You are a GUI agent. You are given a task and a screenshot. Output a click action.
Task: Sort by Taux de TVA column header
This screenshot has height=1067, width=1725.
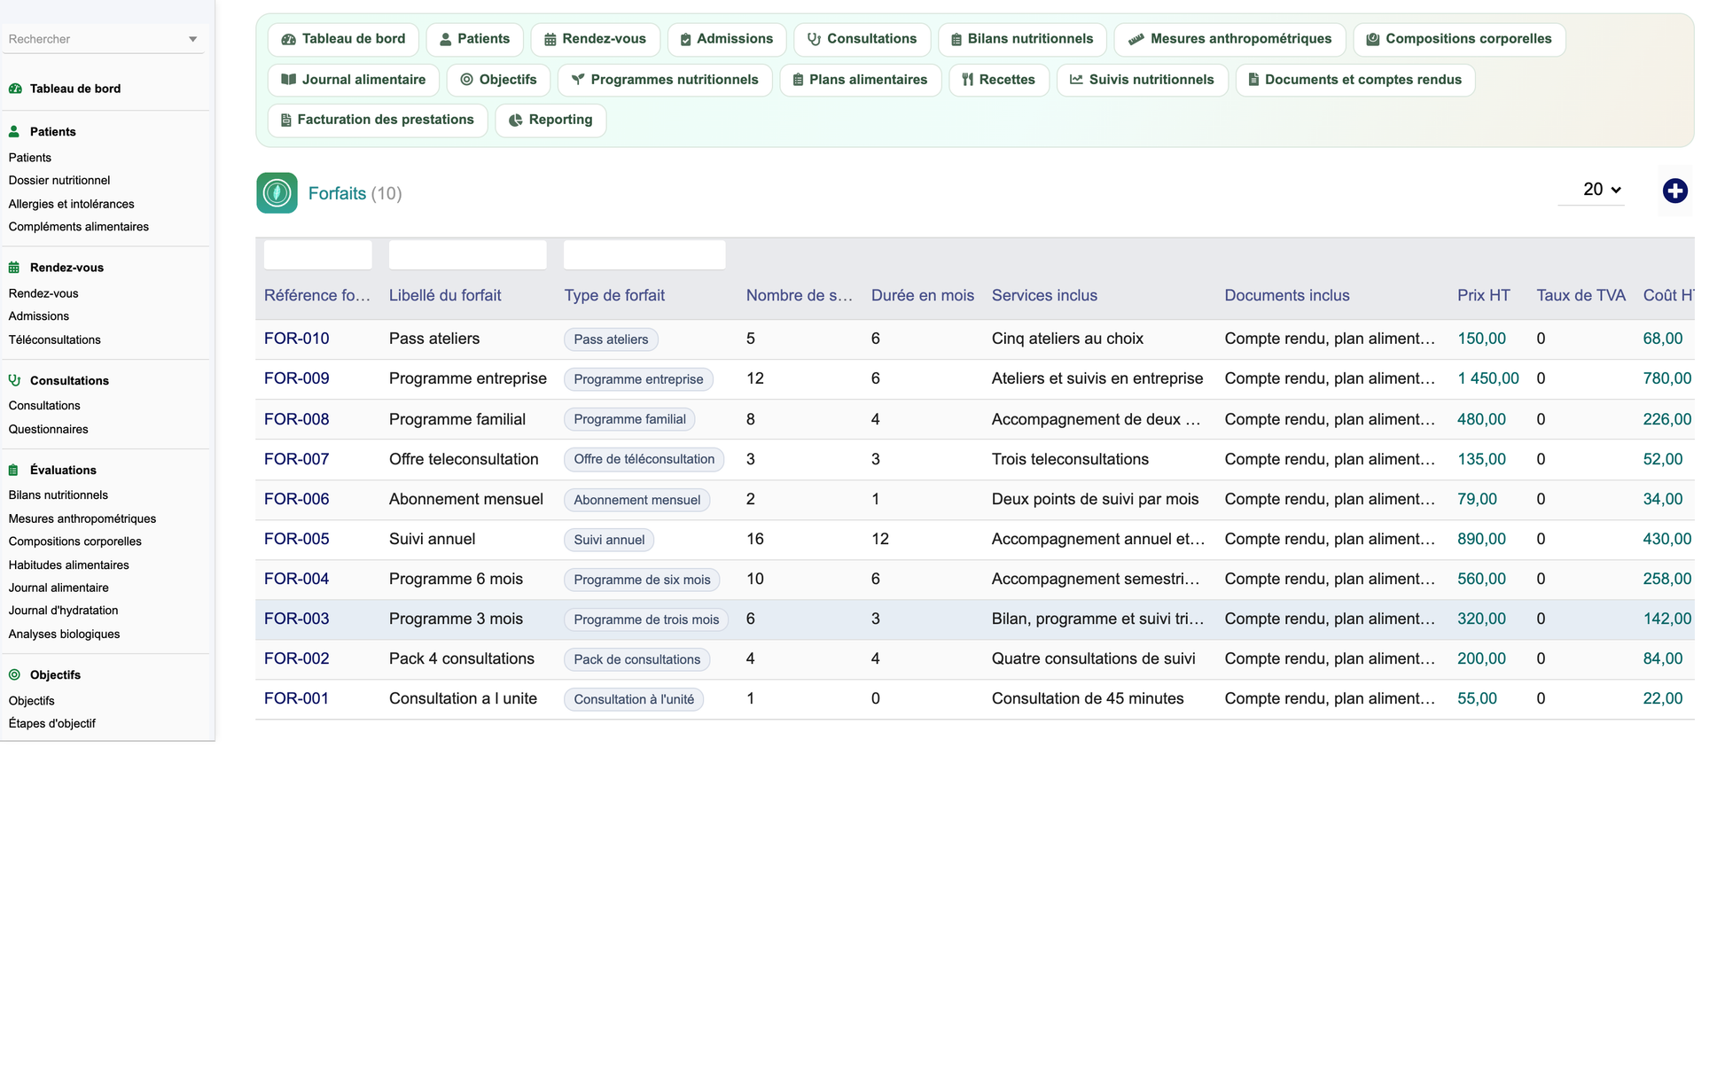[1581, 295]
